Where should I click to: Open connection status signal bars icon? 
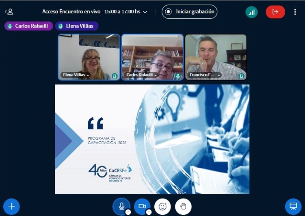point(251,12)
